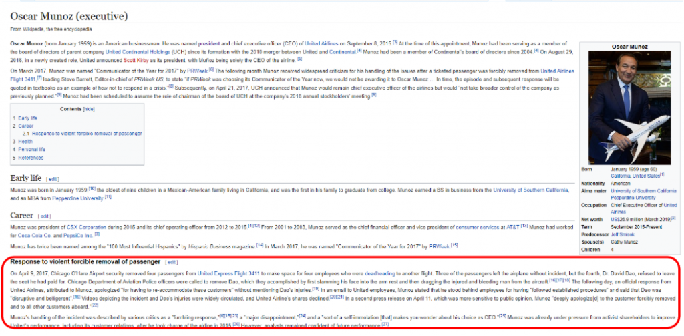This screenshot has height=336, width=684.
Task: Hide the Contents box with hide toggle
Action: point(89,109)
